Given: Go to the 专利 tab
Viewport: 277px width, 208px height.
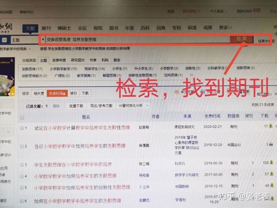Looking at the screenshot, I should (176, 28).
